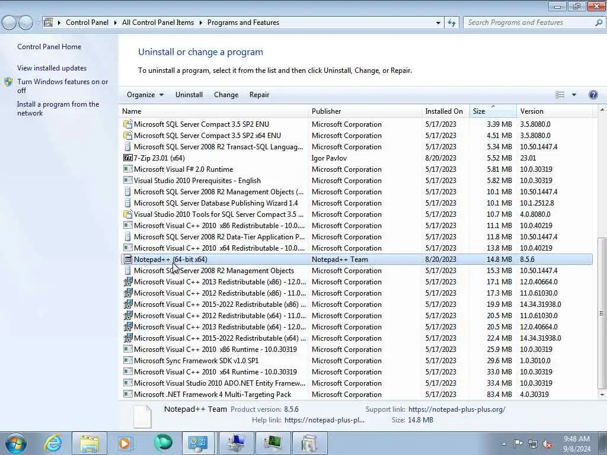Open File Explorer folder in taskbar

(x=90, y=443)
